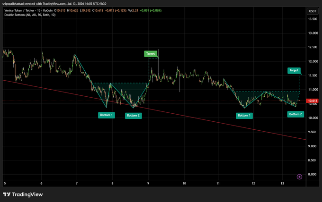Click the Double Bottom indicator legend
The width and height of the screenshot is (322, 202).
(x=30, y=15)
